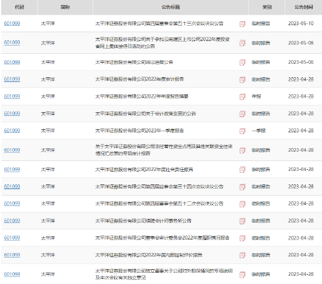This screenshot has height=284, width=322.
Task: Open PDF icon for 续聘会计师事务所公告 row
Action: pos(242,221)
